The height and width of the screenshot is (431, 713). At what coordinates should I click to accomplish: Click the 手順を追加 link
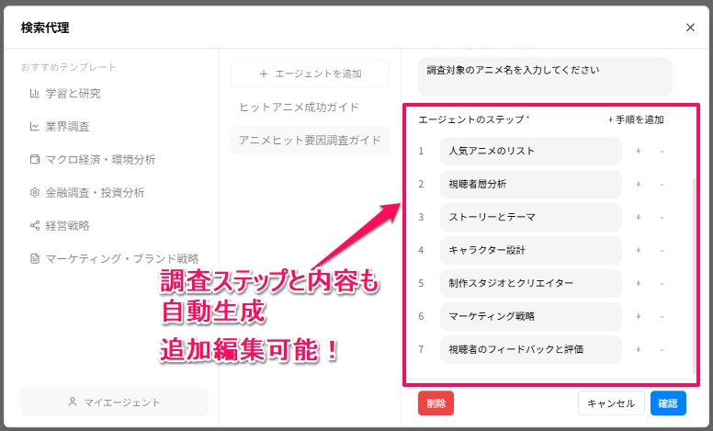coord(636,119)
